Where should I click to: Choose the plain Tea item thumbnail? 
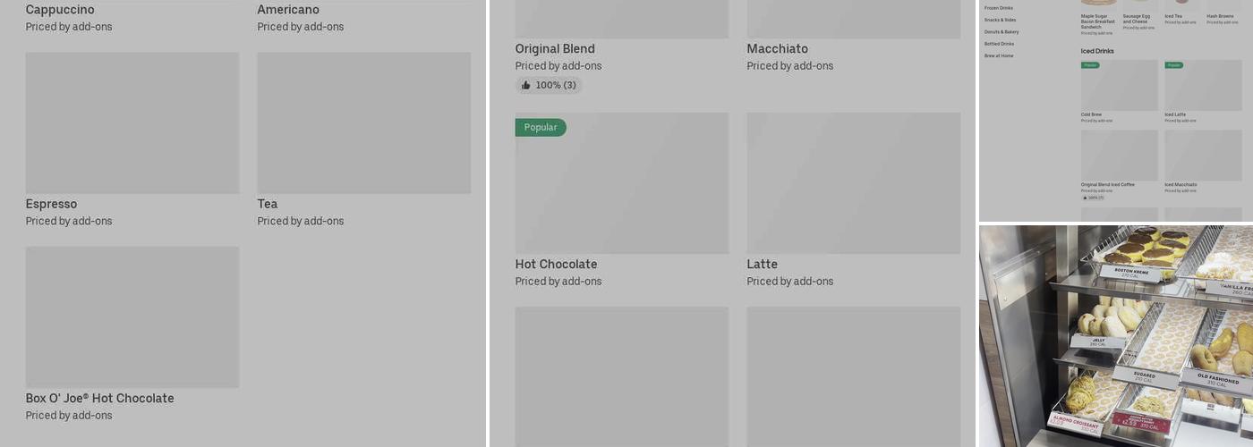363,122
